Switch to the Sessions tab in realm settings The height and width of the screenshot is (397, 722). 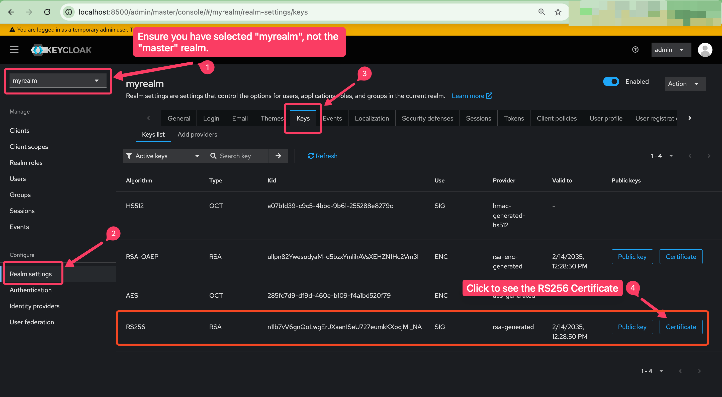tap(478, 118)
